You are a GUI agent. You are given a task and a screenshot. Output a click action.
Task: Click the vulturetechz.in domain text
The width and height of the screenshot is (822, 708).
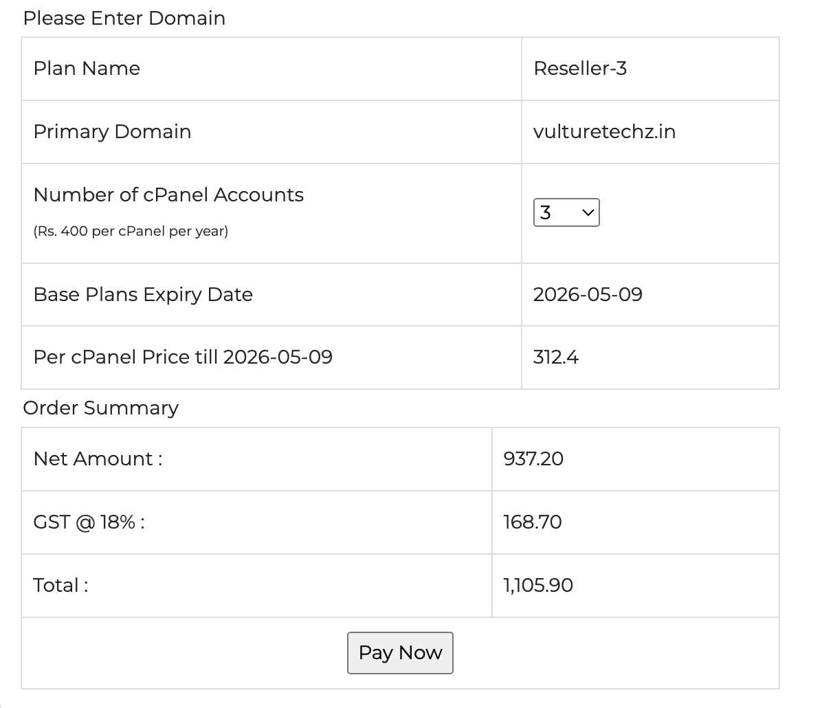[x=604, y=132]
